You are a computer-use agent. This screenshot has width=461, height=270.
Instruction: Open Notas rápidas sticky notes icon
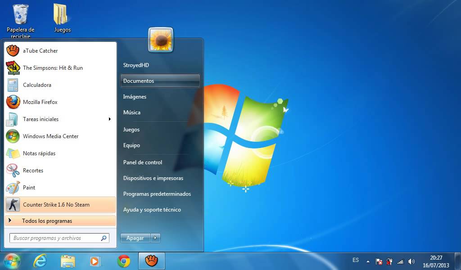(13, 153)
